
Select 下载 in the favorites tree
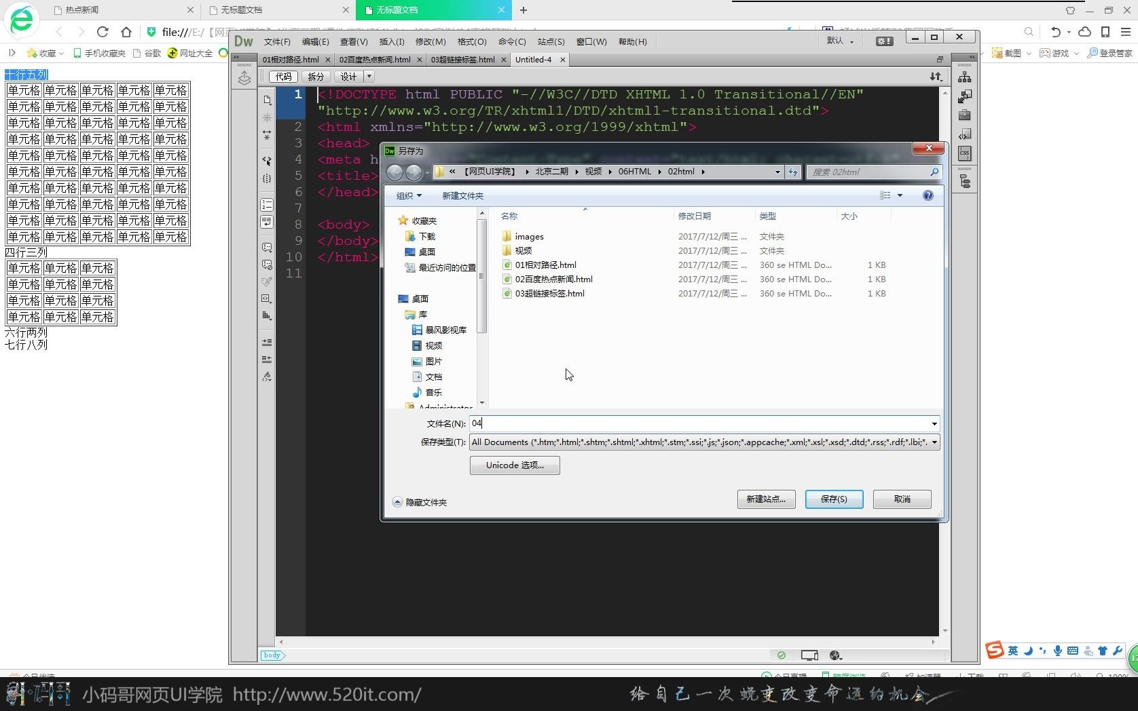(x=426, y=236)
